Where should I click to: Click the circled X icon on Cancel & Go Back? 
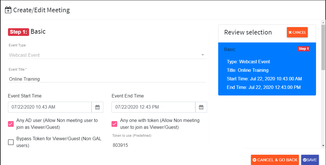coord(254,160)
